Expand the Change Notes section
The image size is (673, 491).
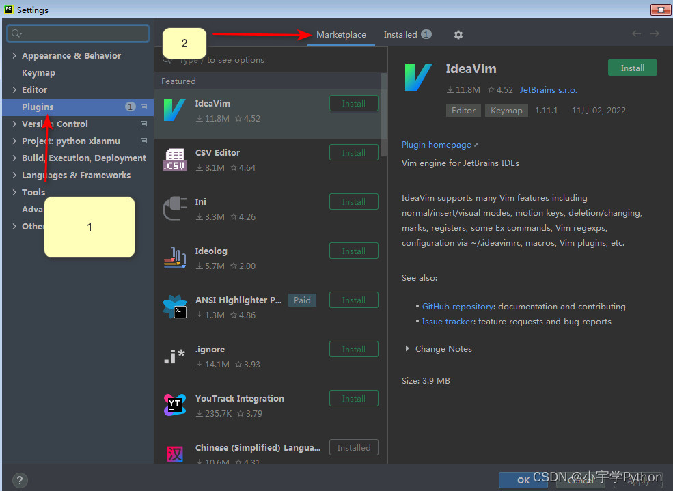tap(407, 349)
